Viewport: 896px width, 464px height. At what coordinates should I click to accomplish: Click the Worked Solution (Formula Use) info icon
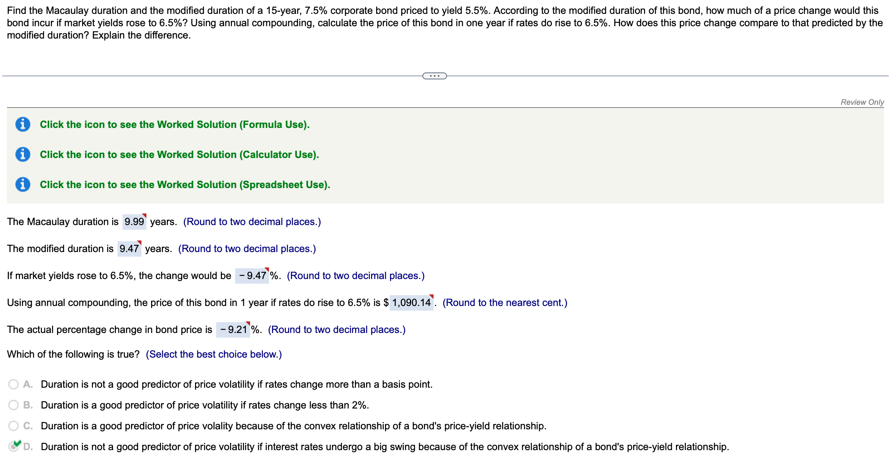23,124
